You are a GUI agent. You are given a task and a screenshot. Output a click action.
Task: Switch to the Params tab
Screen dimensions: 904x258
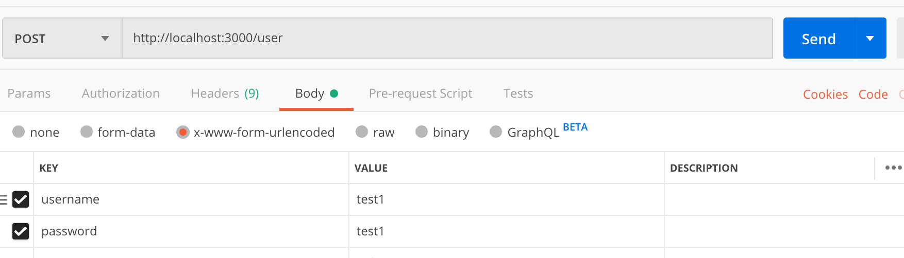(x=29, y=94)
